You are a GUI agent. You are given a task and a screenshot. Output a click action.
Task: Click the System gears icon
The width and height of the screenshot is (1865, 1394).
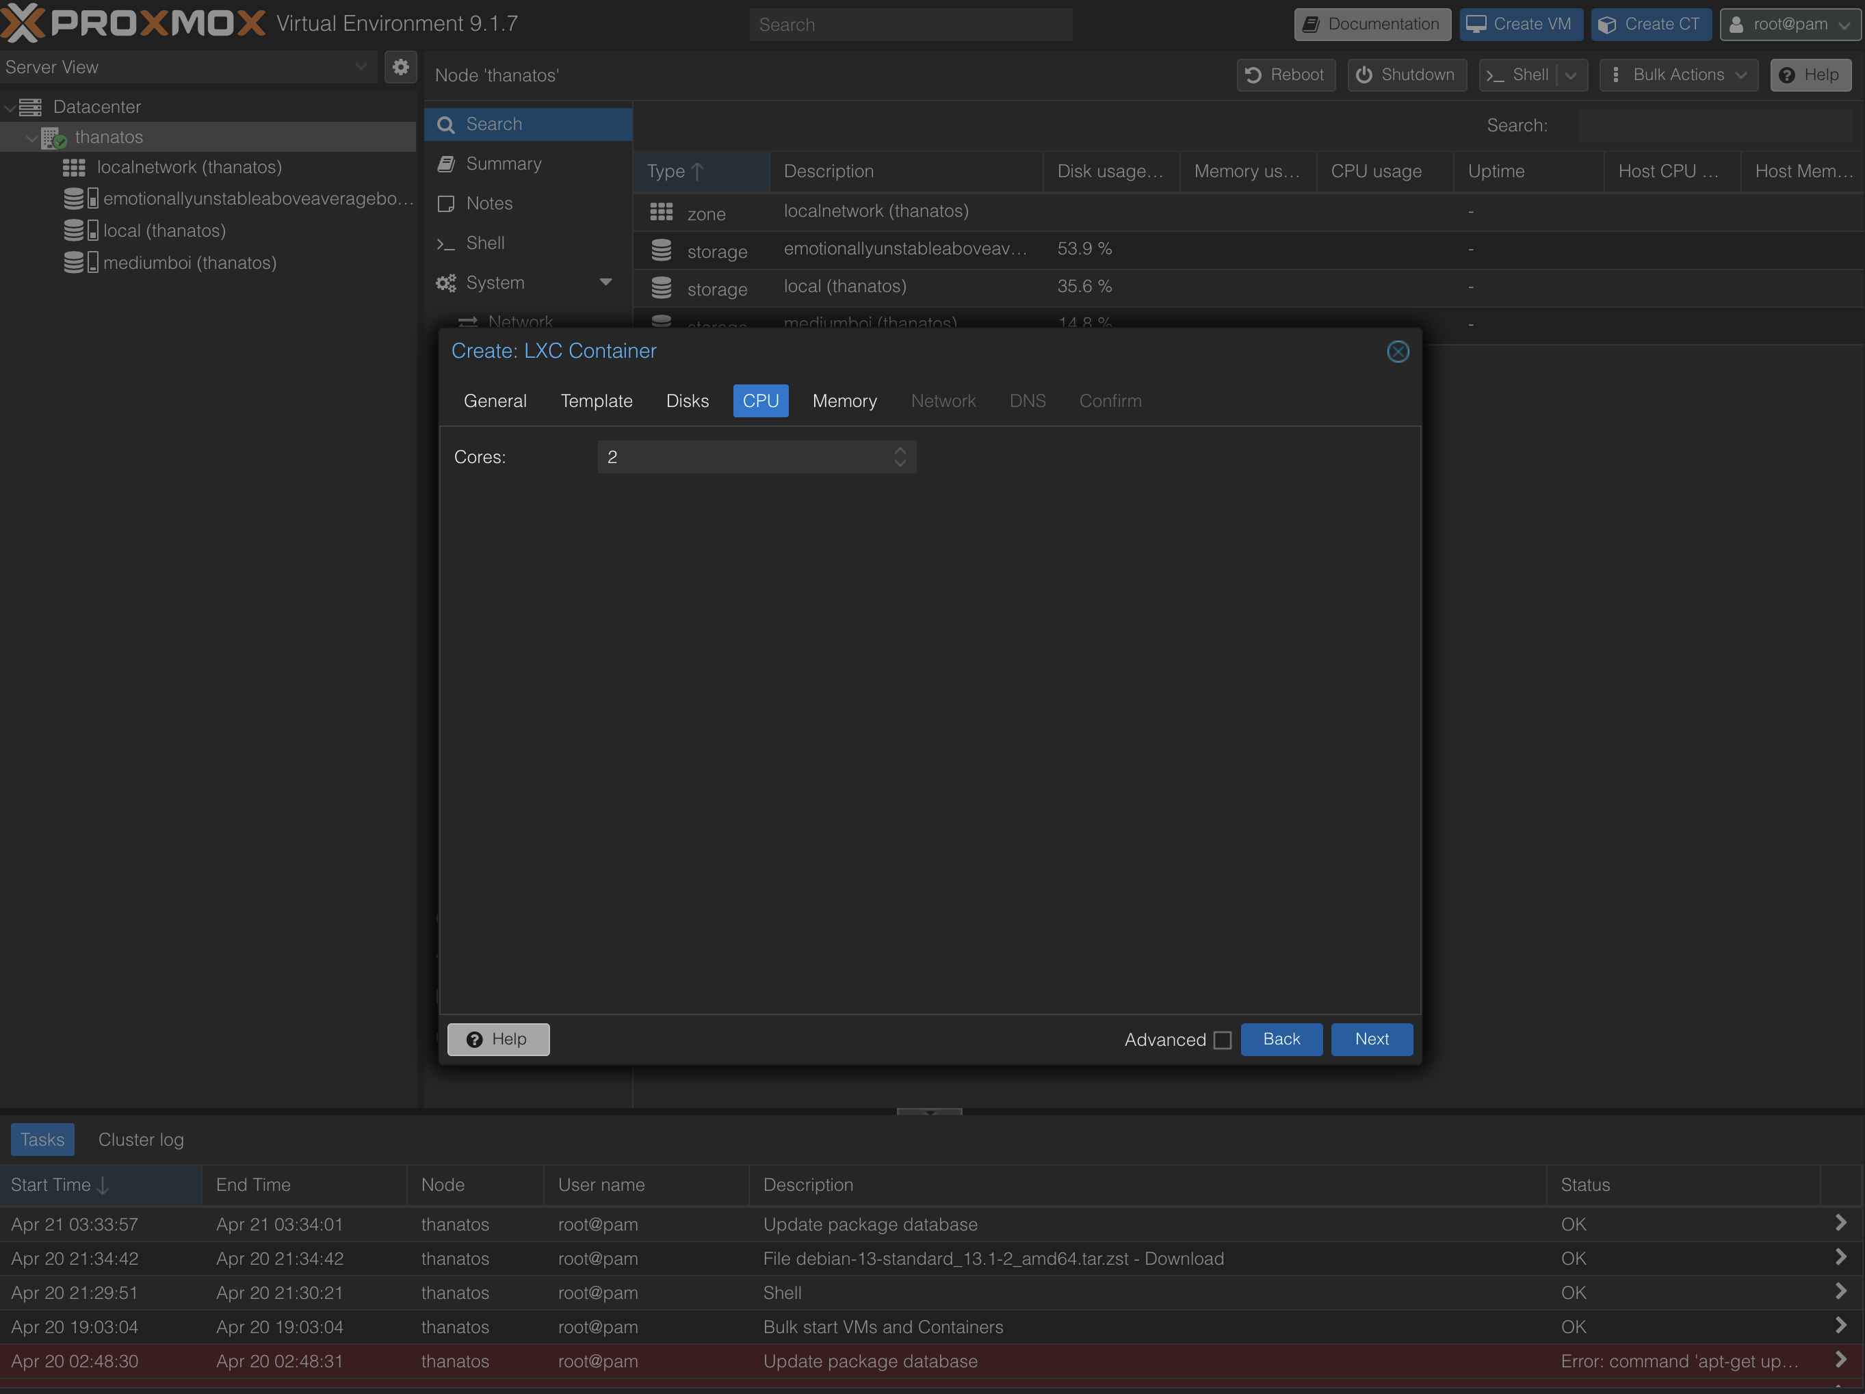click(446, 283)
